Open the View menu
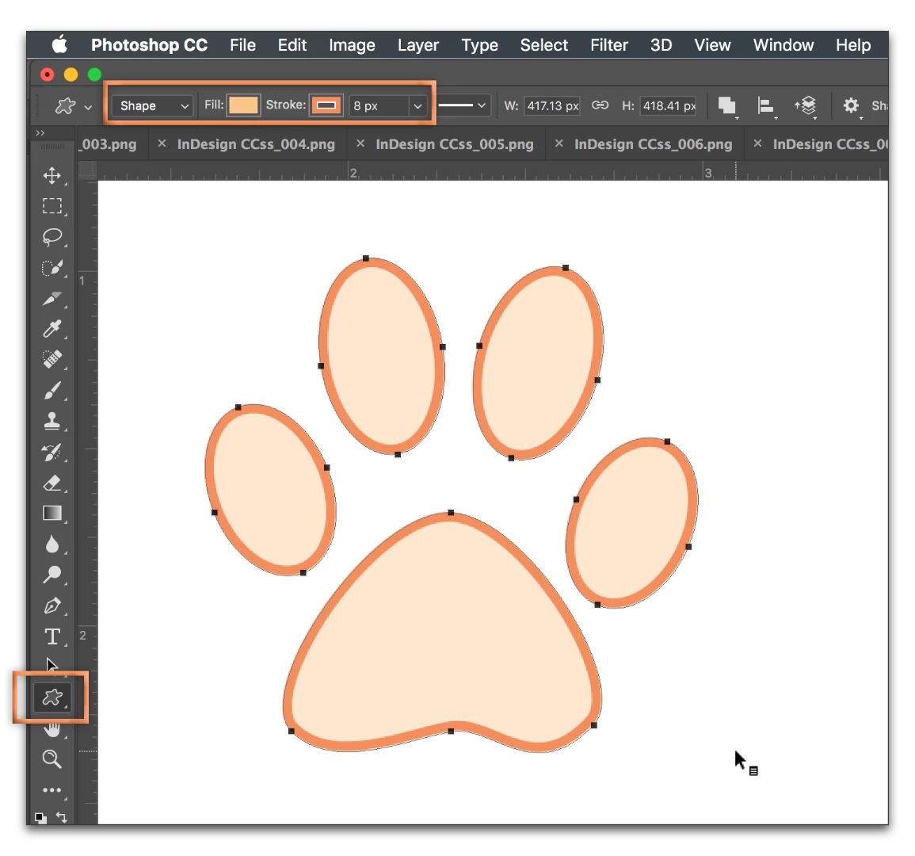This screenshot has height=856, width=915. pyautogui.click(x=712, y=45)
